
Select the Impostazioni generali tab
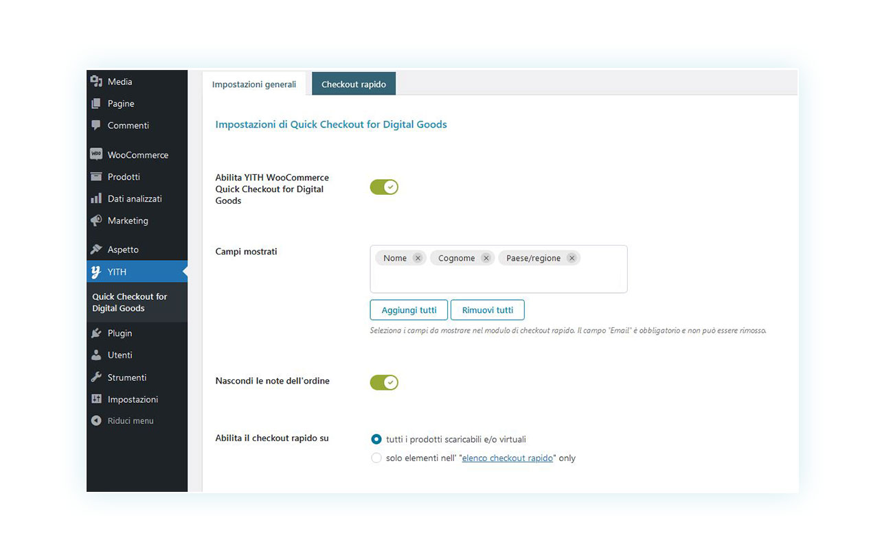click(x=254, y=84)
